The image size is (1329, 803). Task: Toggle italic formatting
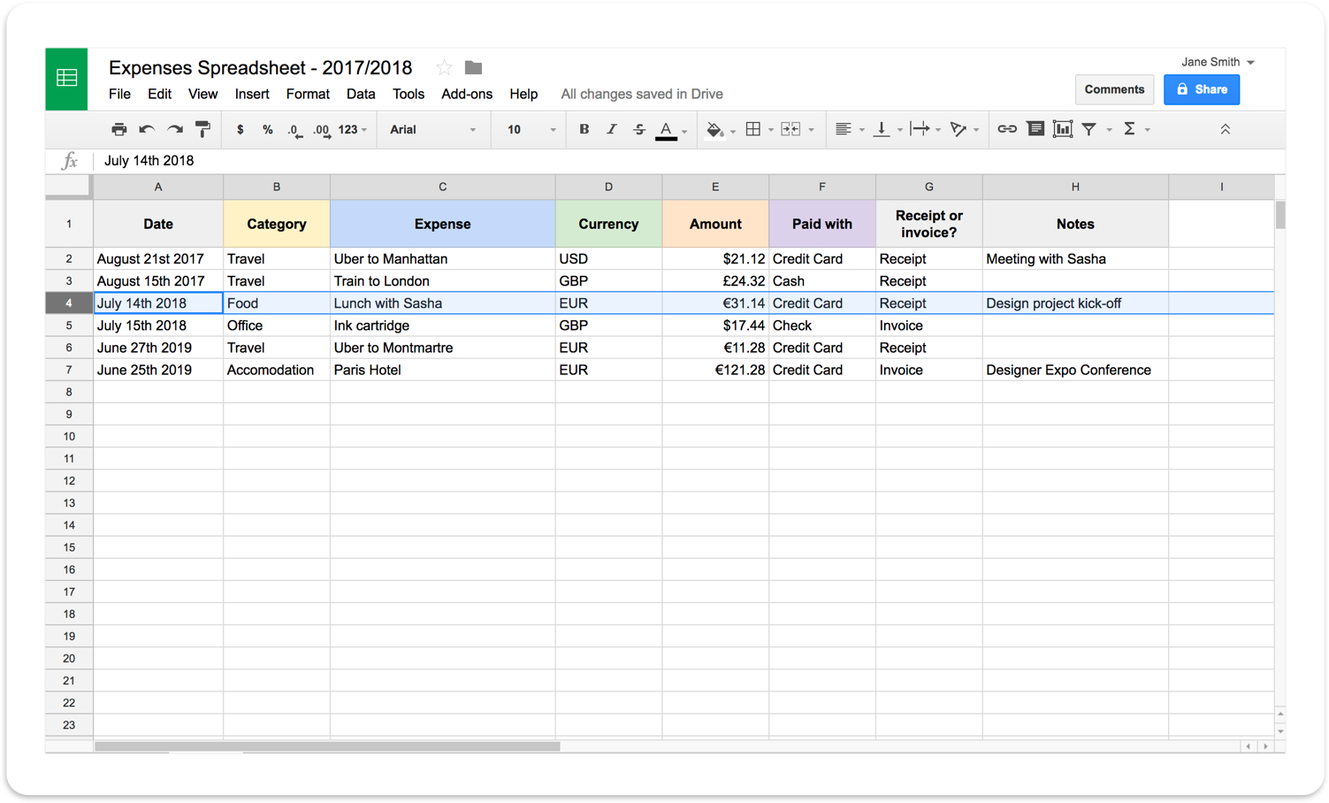[611, 129]
